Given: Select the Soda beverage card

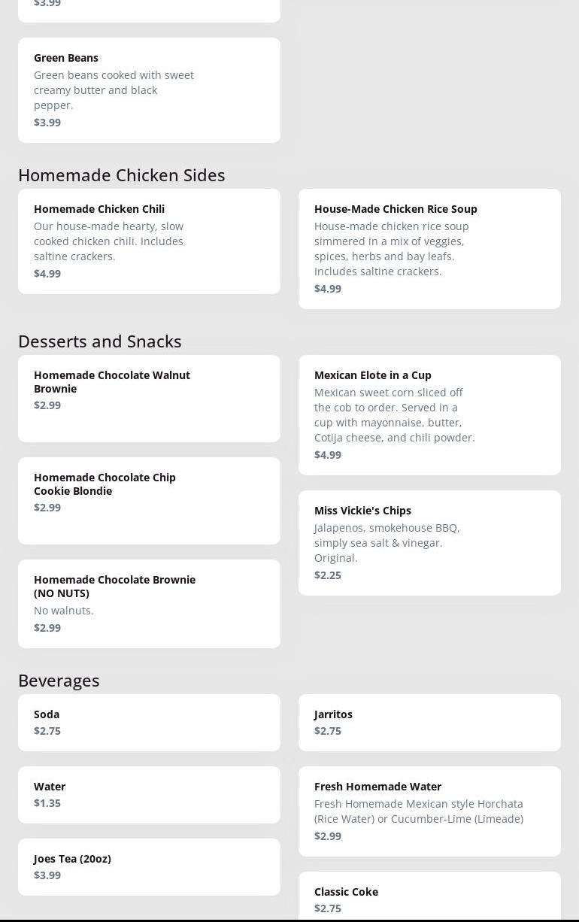Looking at the screenshot, I should [149, 722].
